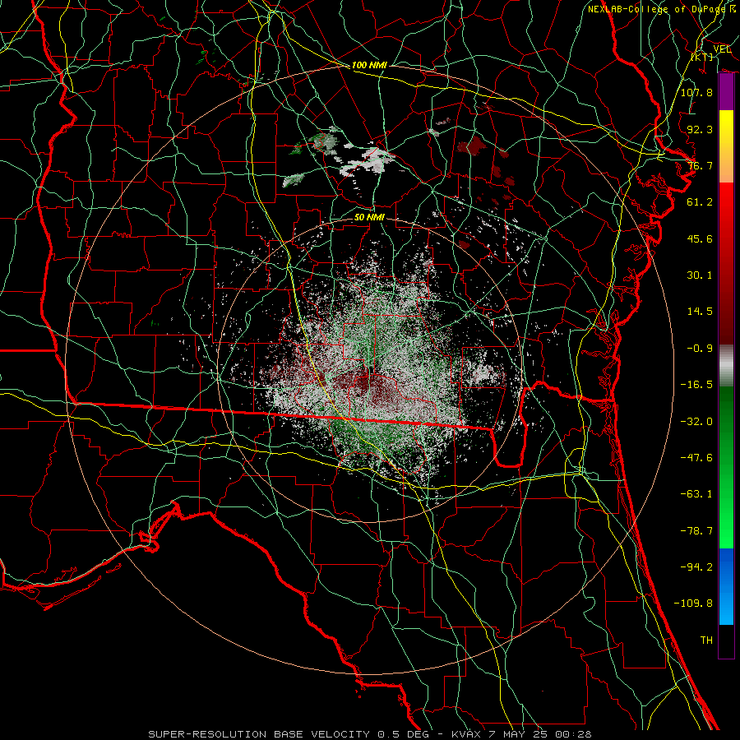Pick the purple segment of the color bar

click(x=726, y=92)
